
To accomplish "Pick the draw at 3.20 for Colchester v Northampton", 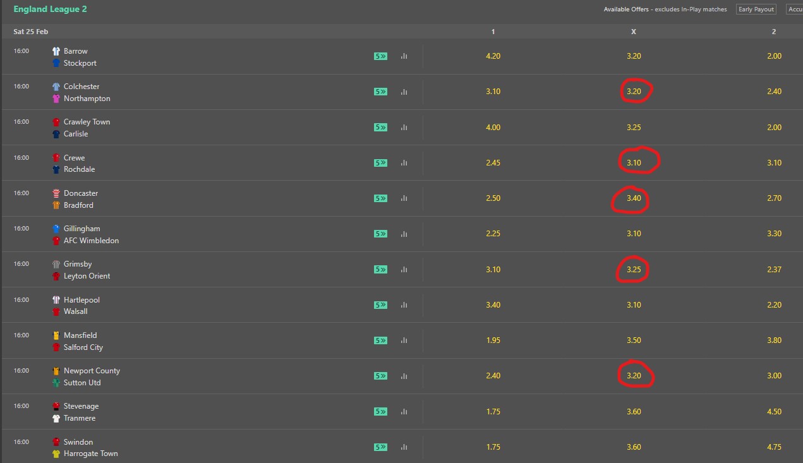I will (634, 92).
